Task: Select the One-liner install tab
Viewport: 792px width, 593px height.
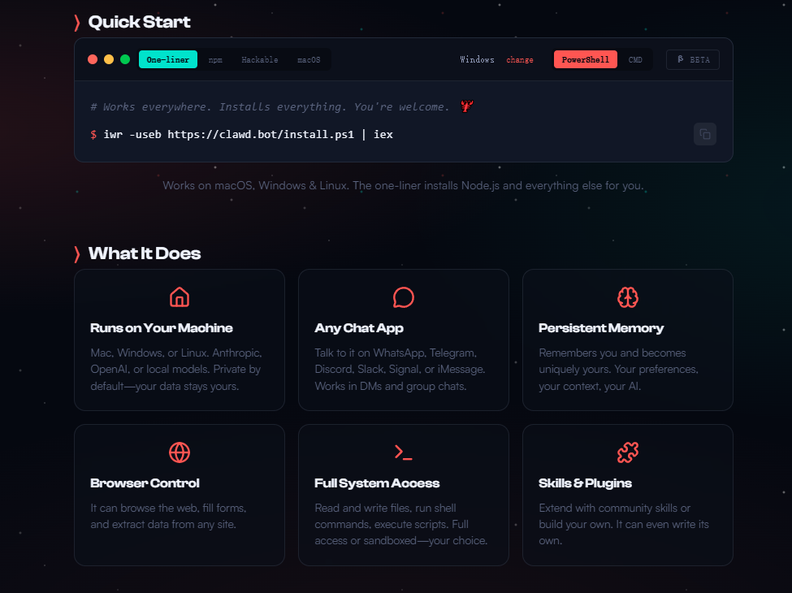Action: 167,59
